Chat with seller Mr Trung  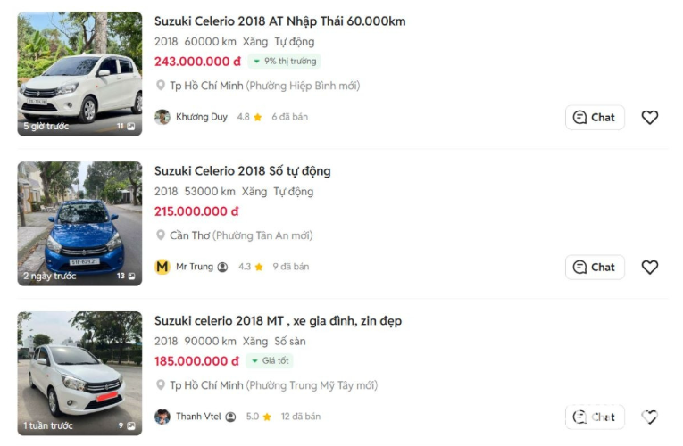pyautogui.click(x=595, y=267)
